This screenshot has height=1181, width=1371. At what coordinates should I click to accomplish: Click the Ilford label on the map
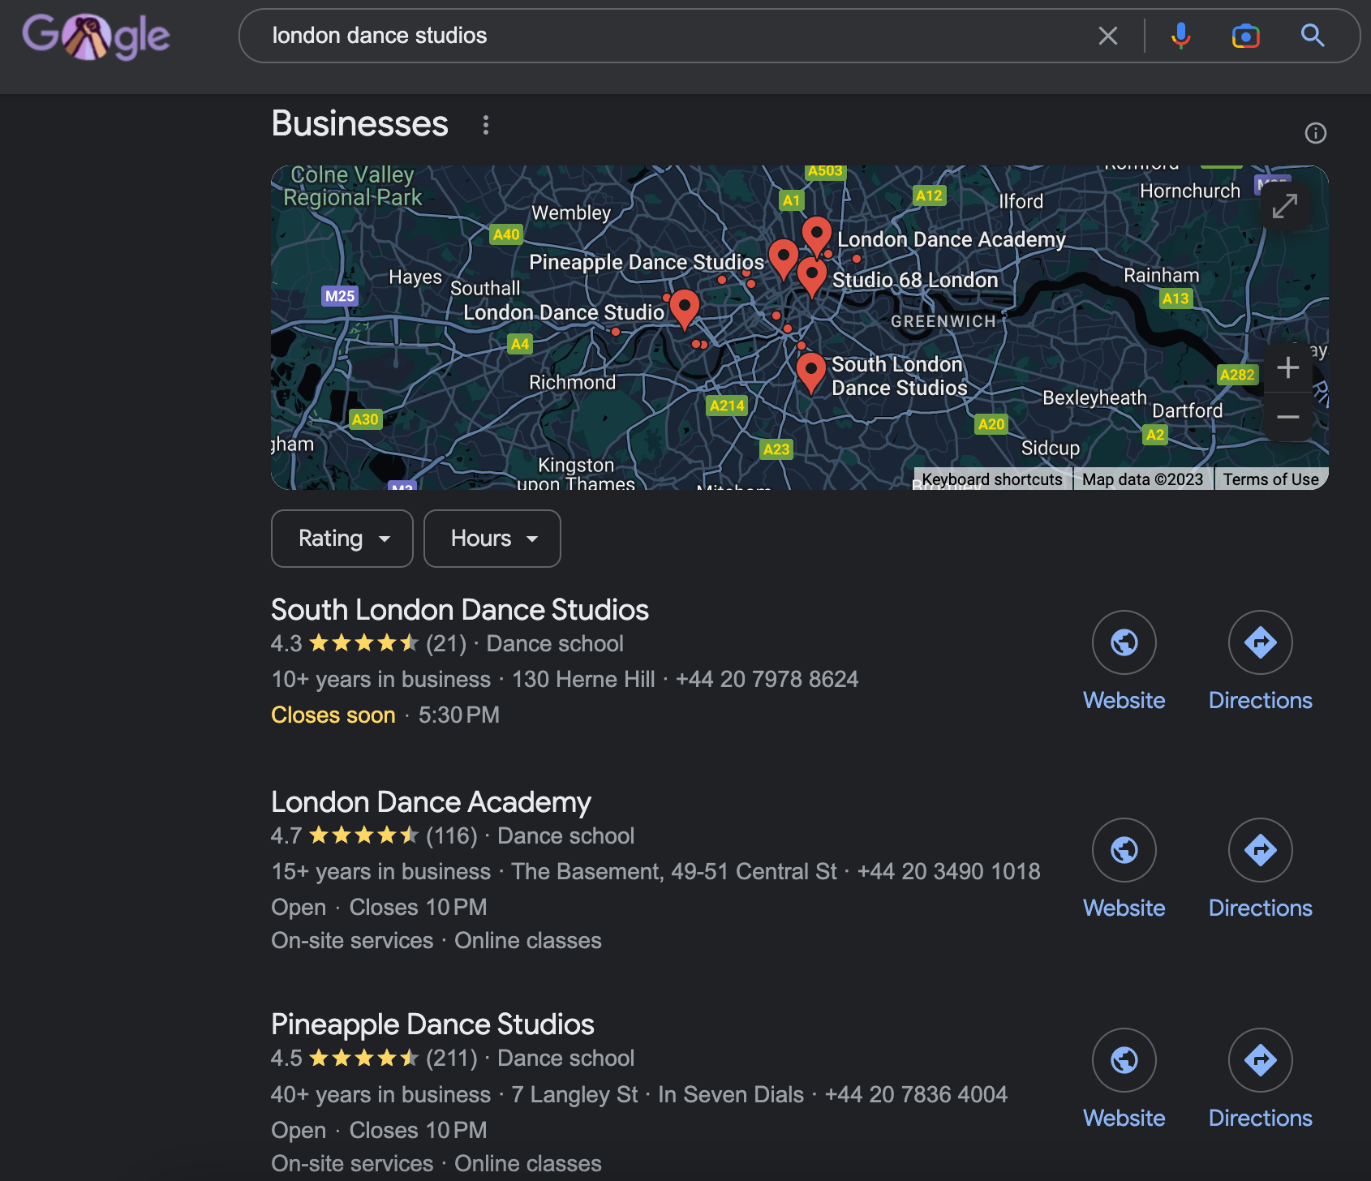tap(1021, 201)
